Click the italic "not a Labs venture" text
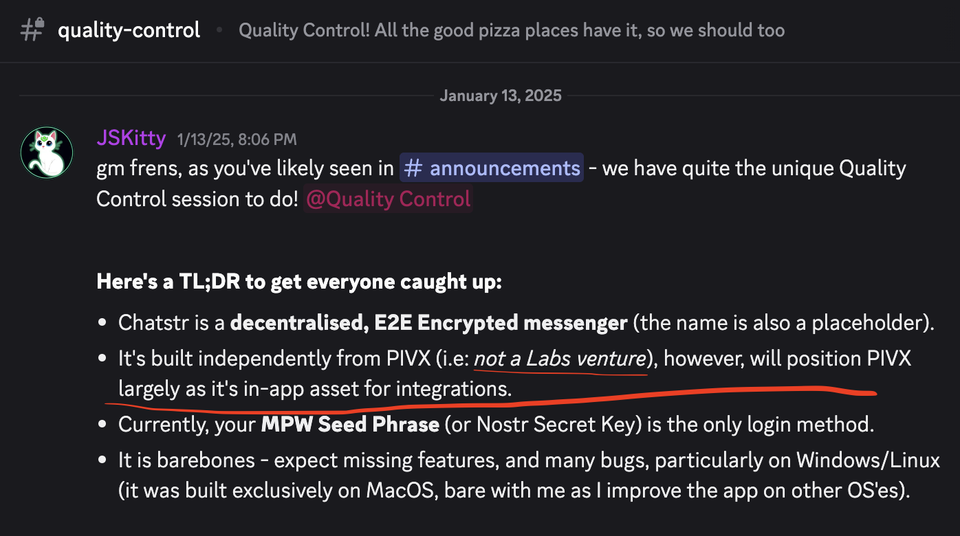The width and height of the screenshot is (960, 536). click(559, 358)
